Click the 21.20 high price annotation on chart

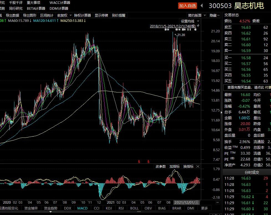coord(181,35)
